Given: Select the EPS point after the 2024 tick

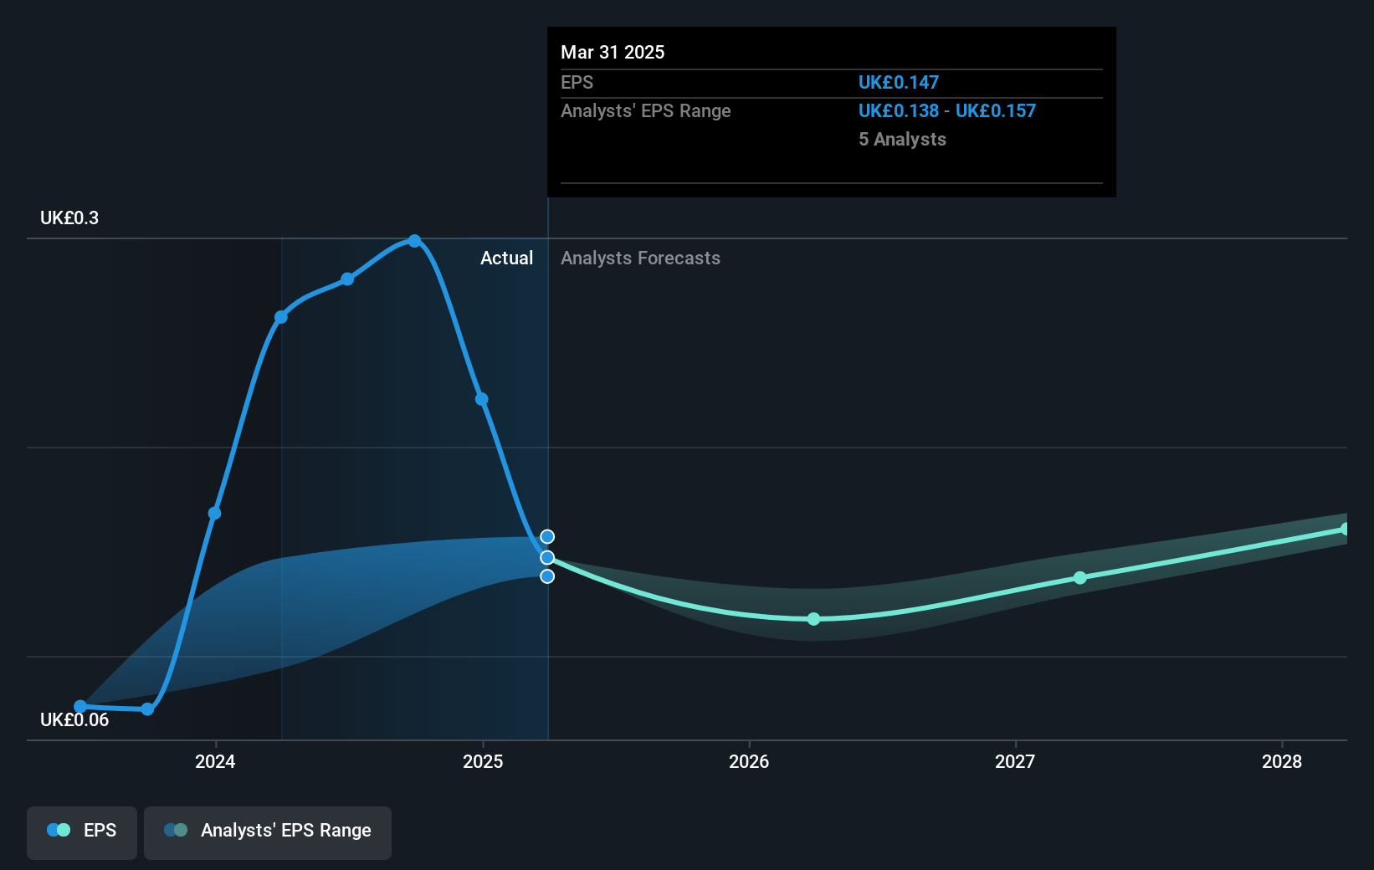Looking at the screenshot, I should click(x=281, y=317).
